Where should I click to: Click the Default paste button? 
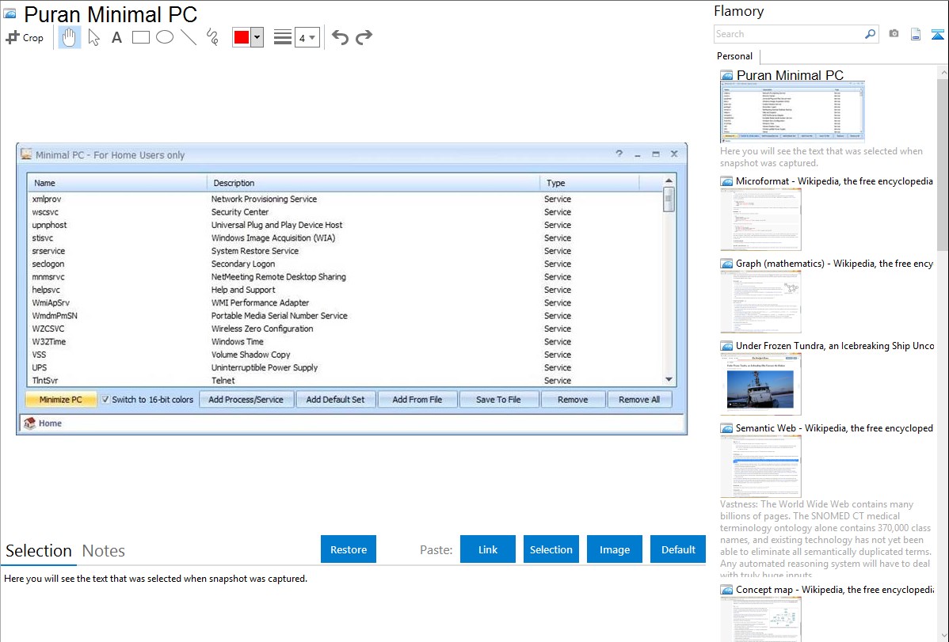[x=678, y=549]
